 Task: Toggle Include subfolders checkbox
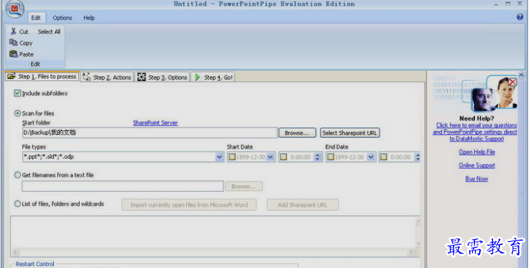(x=18, y=93)
